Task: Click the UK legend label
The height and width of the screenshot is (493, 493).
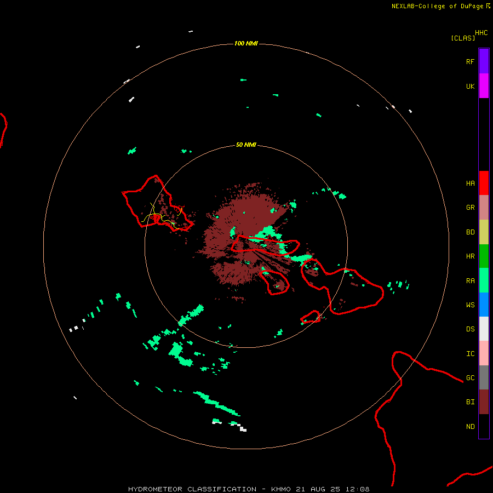Action: pyautogui.click(x=470, y=86)
